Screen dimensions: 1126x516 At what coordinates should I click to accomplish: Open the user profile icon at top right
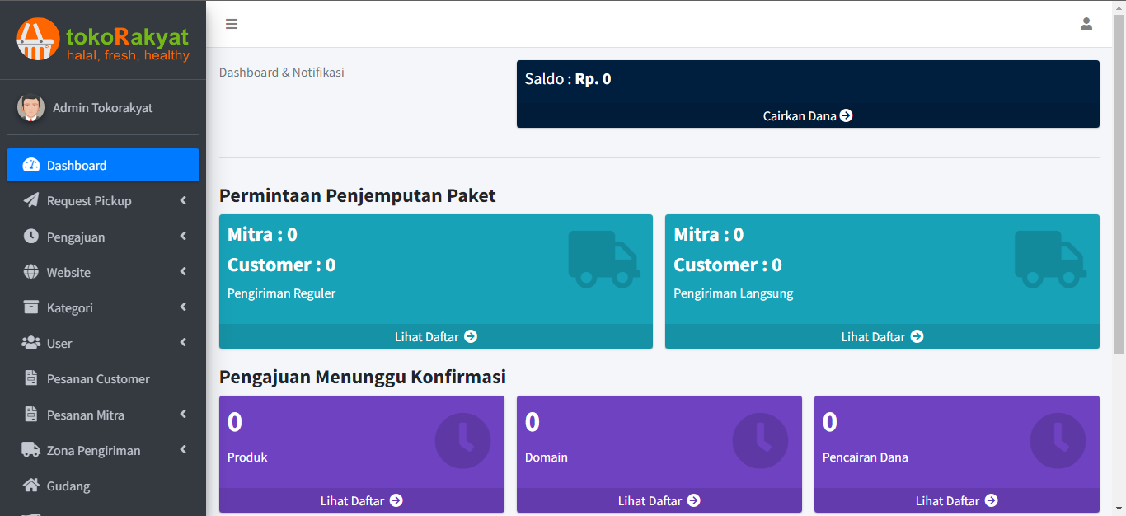(x=1086, y=24)
